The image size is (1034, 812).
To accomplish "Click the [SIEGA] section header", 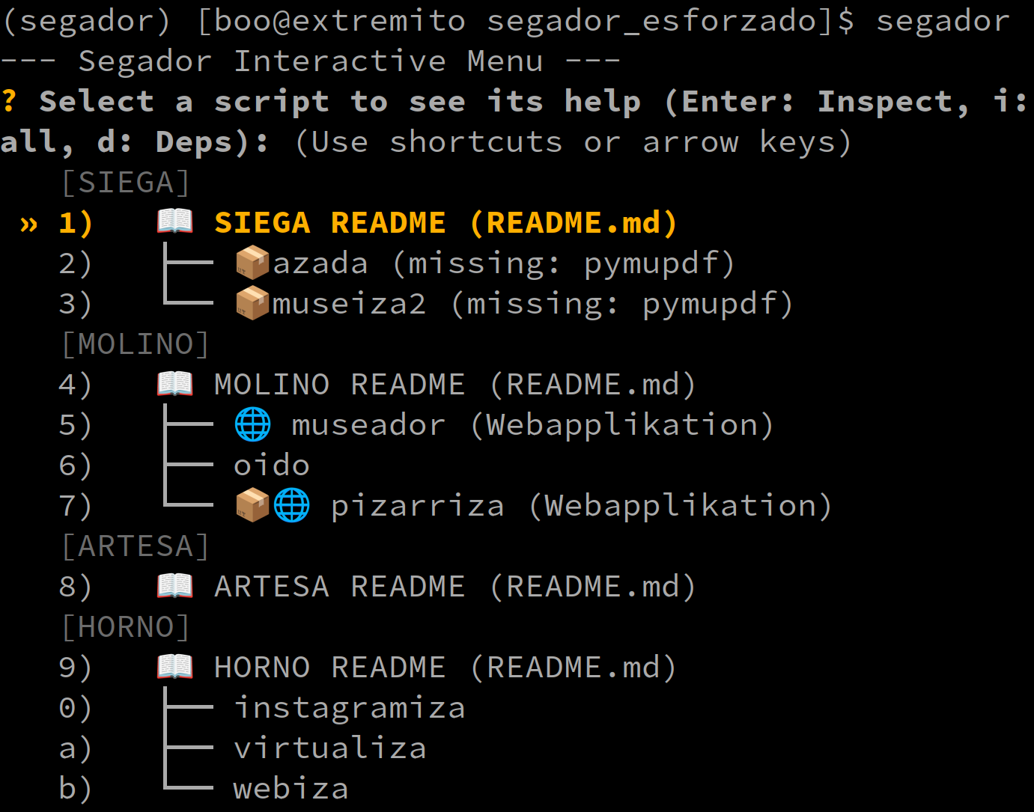I will [125, 183].
